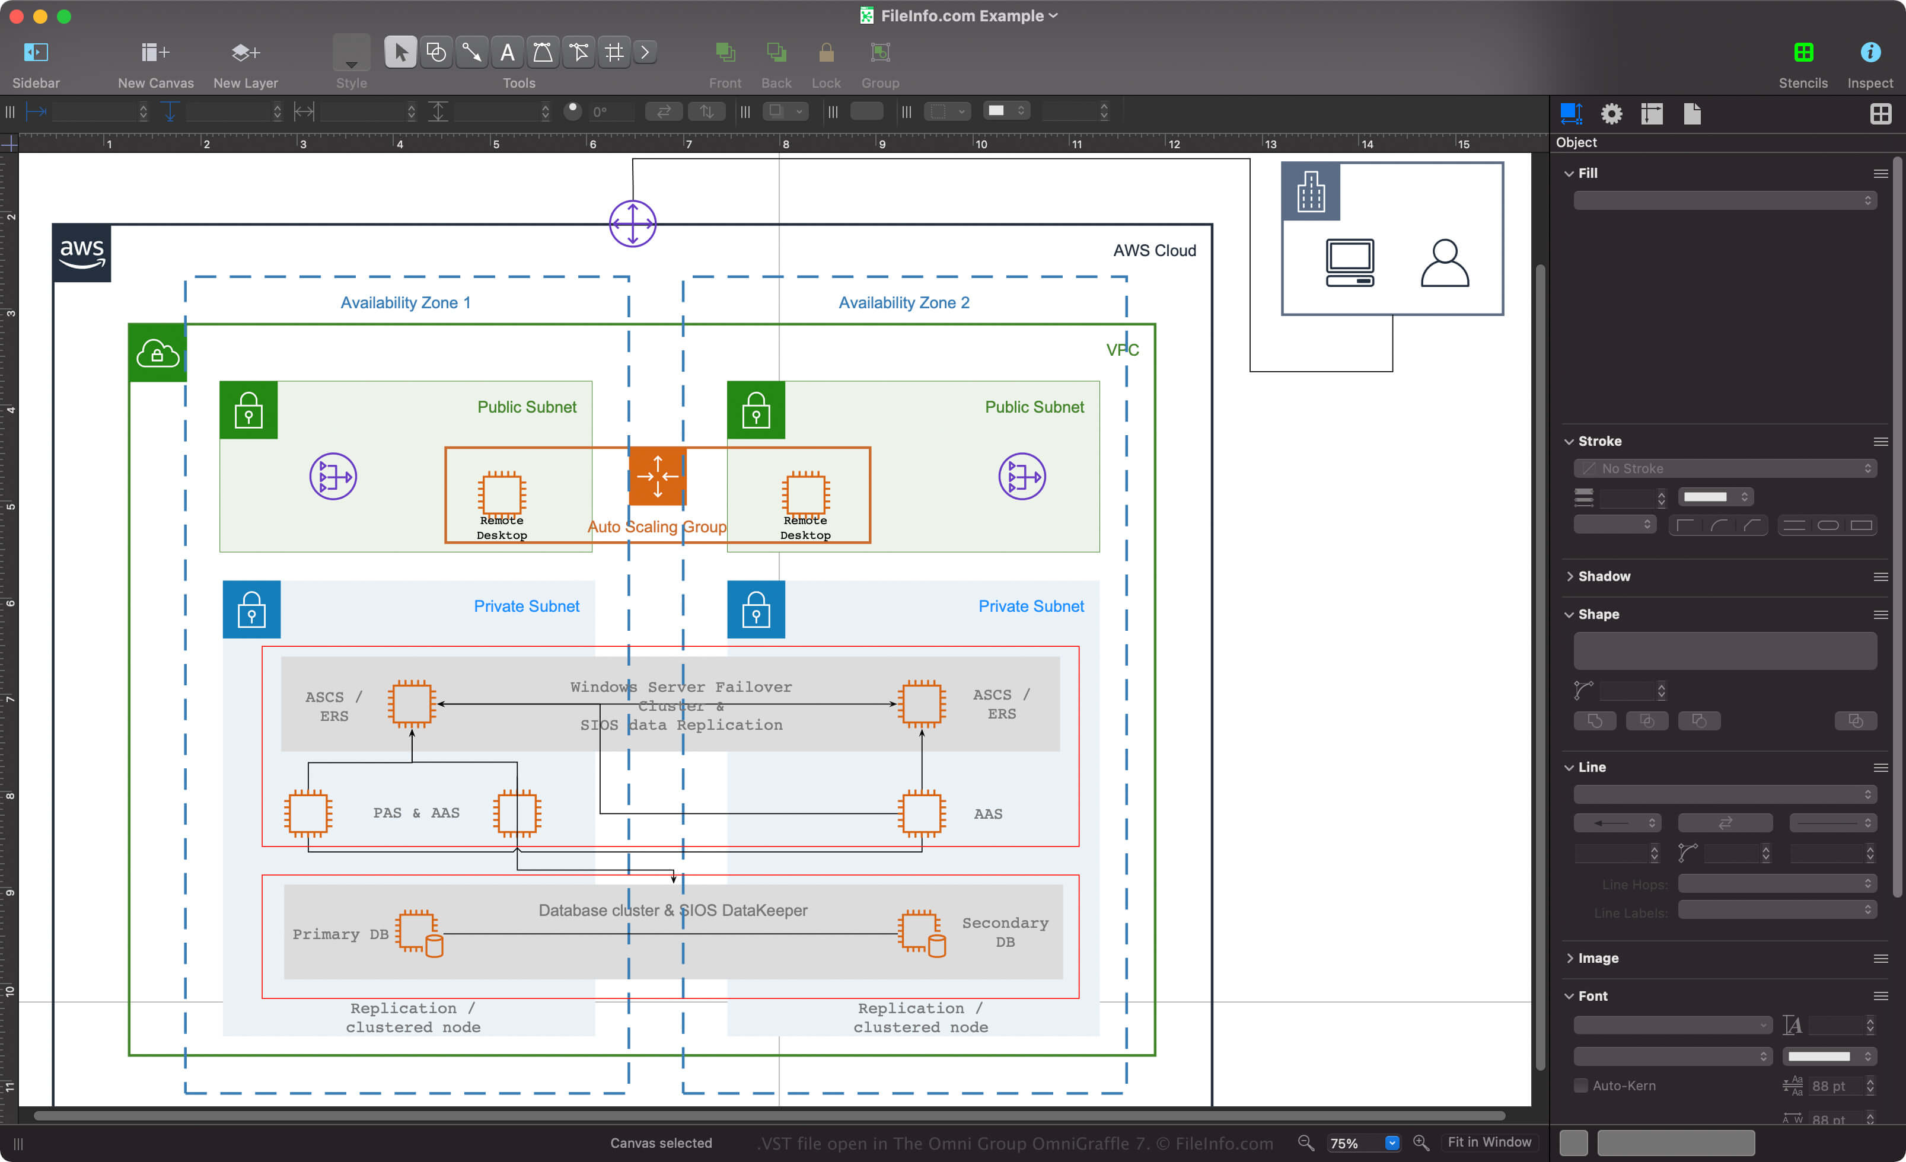Viewport: 1906px width, 1162px height.
Task: Select the Pen tool
Action: tap(542, 53)
